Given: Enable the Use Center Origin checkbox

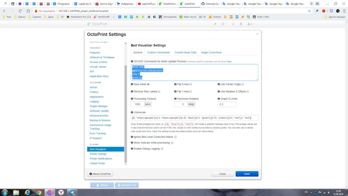Looking at the screenshot, I should click(x=243, y=84).
